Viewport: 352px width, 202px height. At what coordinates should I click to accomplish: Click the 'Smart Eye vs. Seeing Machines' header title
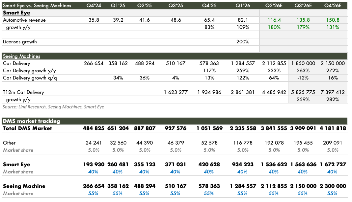click(37, 6)
